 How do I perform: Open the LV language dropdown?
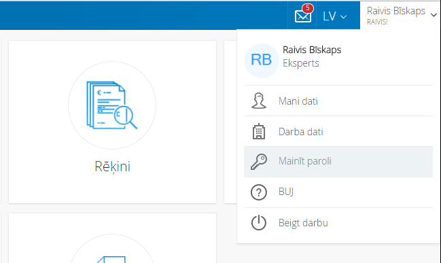click(334, 16)
